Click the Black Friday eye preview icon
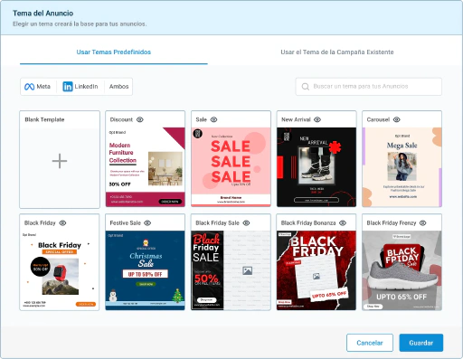 62,223
